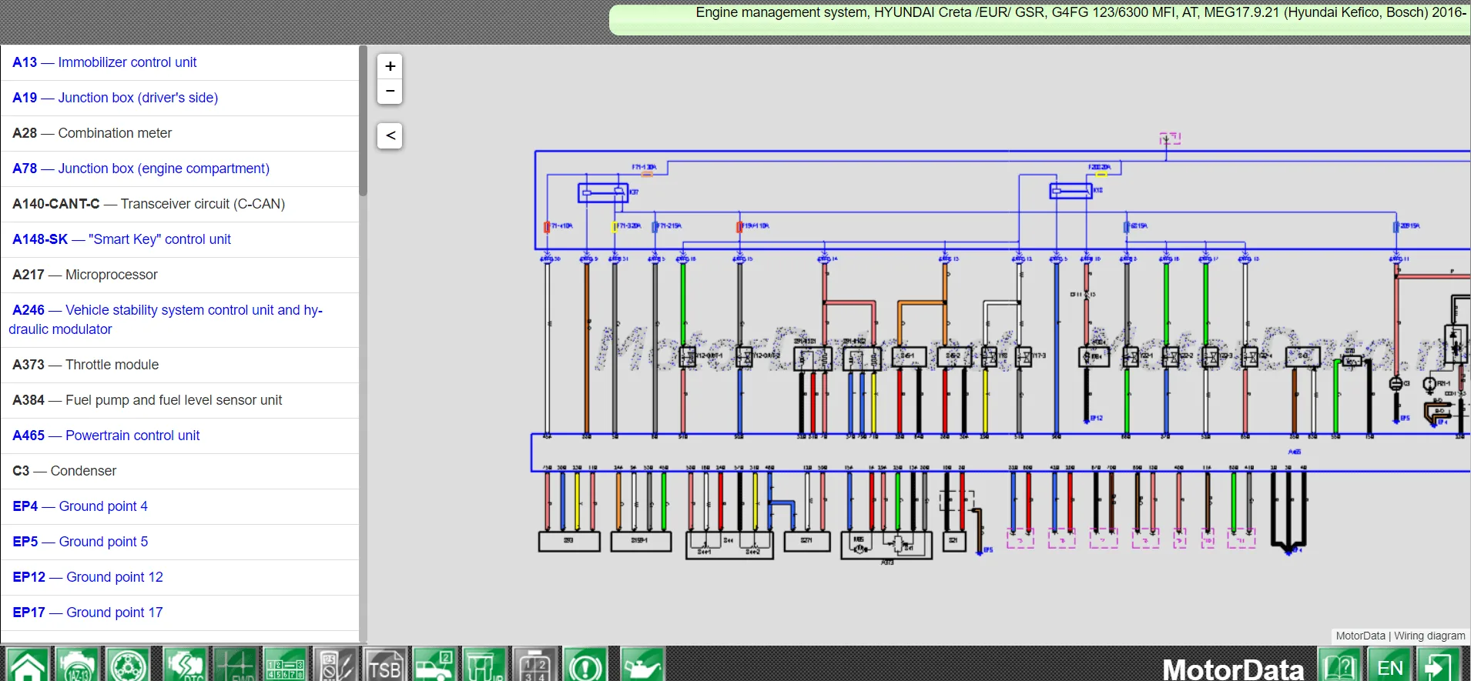
Task: Open A465 Powertrain control unit link
Action: tap(106, 436)
